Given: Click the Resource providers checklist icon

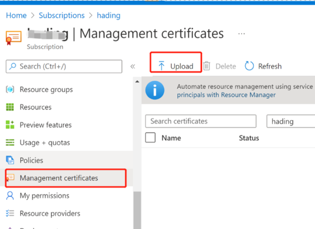Looking at the screenshot, I should (10, 213).
